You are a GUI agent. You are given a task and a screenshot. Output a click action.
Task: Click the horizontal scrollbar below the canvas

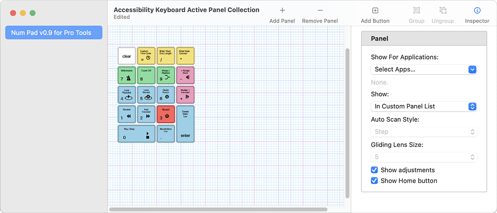(x=218, y=209)
